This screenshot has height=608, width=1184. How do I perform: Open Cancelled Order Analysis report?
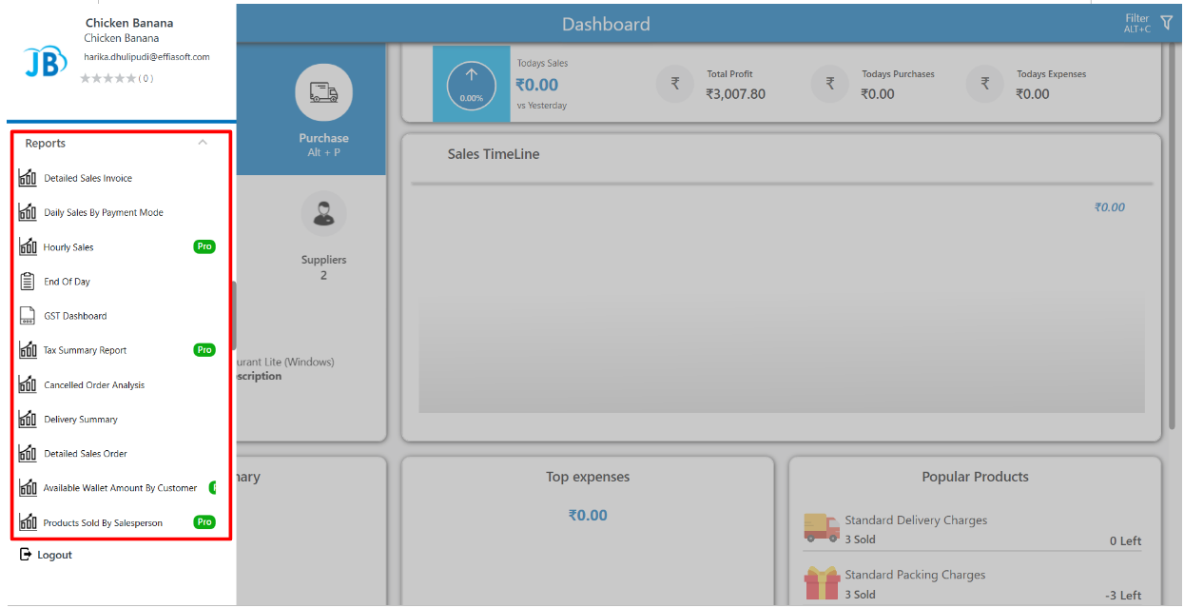point(94,385)
